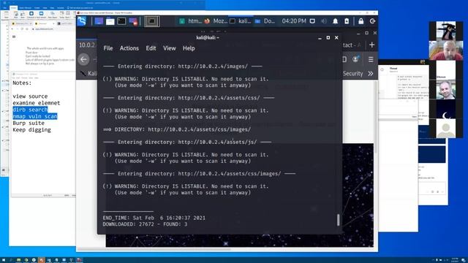
Task: Click the DIRECTORY http://10.0.2.4/assets/css/images/ result
Action: (177, 129)
